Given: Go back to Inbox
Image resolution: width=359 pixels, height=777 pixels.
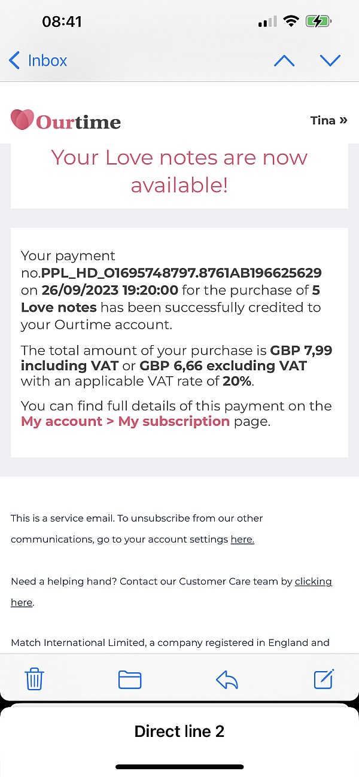Looking at the screenshot, I should click(38, 60).
